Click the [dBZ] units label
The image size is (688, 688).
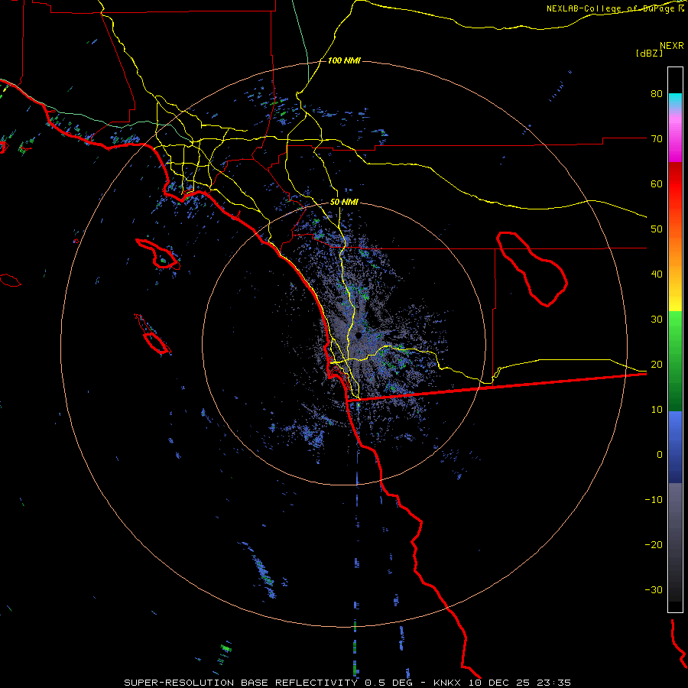(x=649, y=53)
